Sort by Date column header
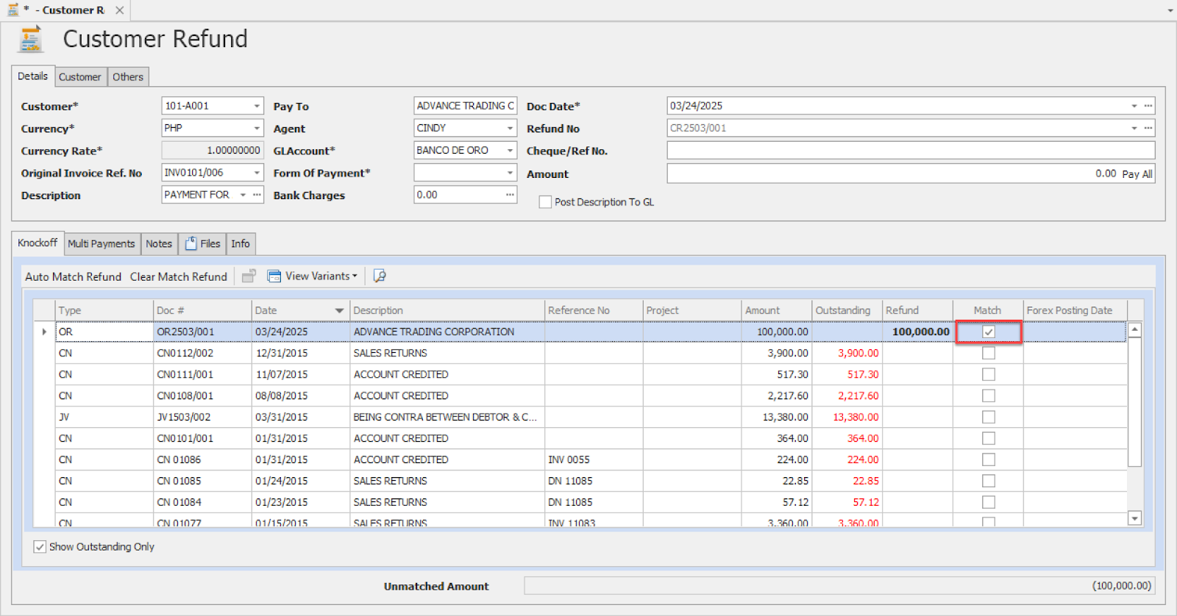The height and width of the screenshot is (616, 1177). click(299, 310)
